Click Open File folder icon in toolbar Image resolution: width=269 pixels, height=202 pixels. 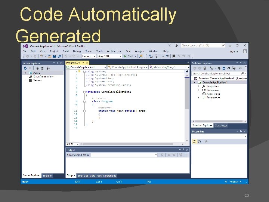point(50,56)
